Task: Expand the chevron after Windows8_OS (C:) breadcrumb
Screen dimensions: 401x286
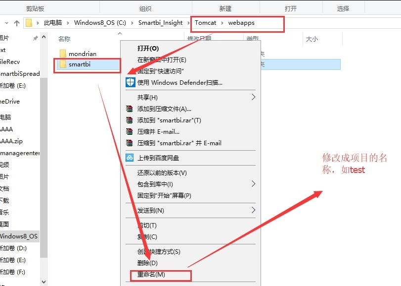Action: (x=132, y=23)
